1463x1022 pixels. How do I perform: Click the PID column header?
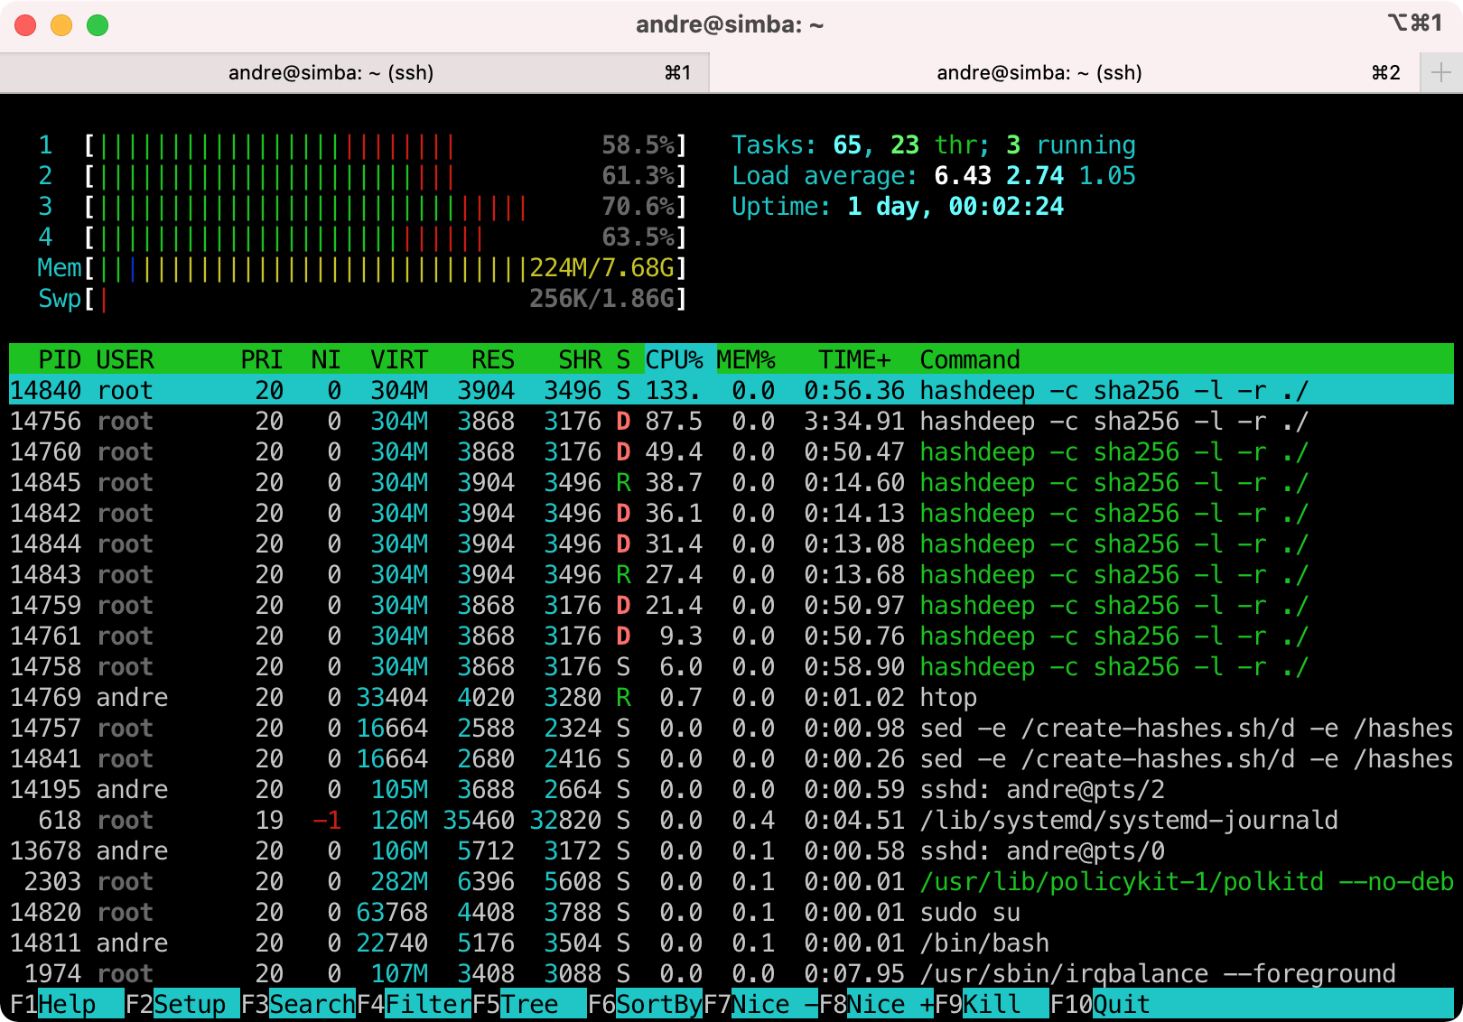[60, 359]
